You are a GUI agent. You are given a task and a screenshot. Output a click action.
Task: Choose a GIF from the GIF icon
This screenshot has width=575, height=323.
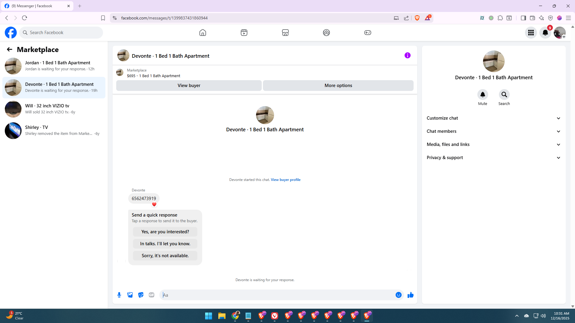point(152,295)
